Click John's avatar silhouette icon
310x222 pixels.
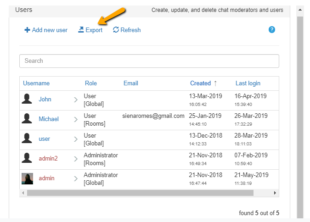pos(28,100)
